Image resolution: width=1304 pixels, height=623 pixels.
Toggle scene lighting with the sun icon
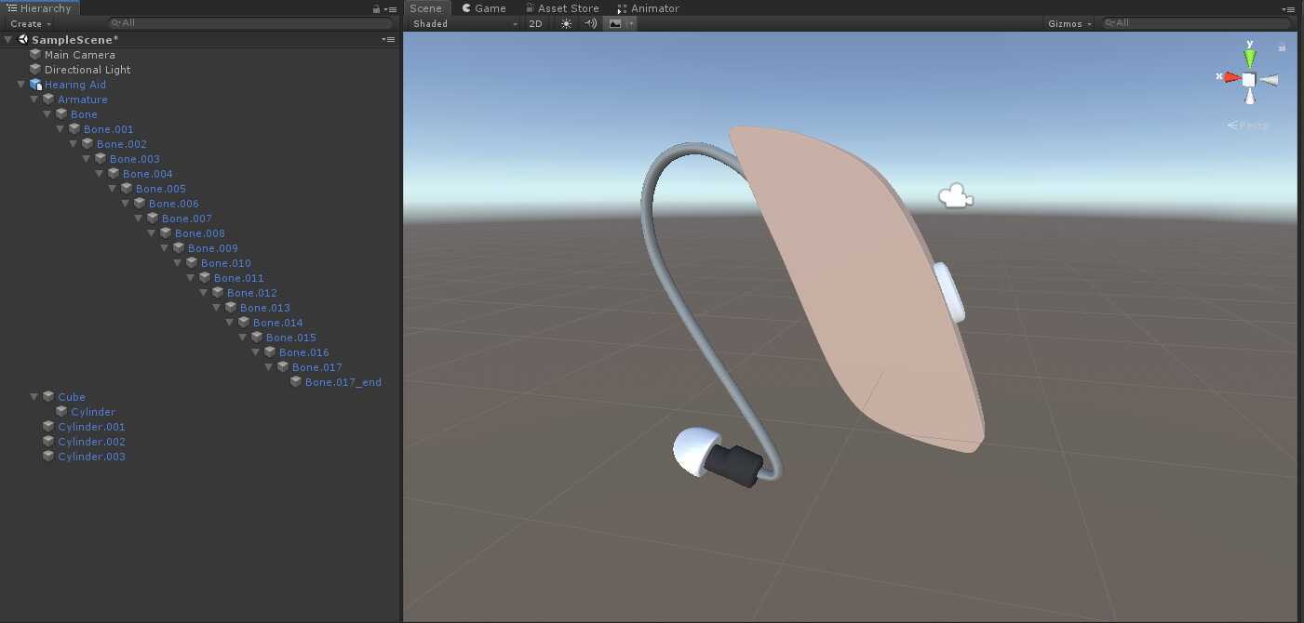point(566,23)
